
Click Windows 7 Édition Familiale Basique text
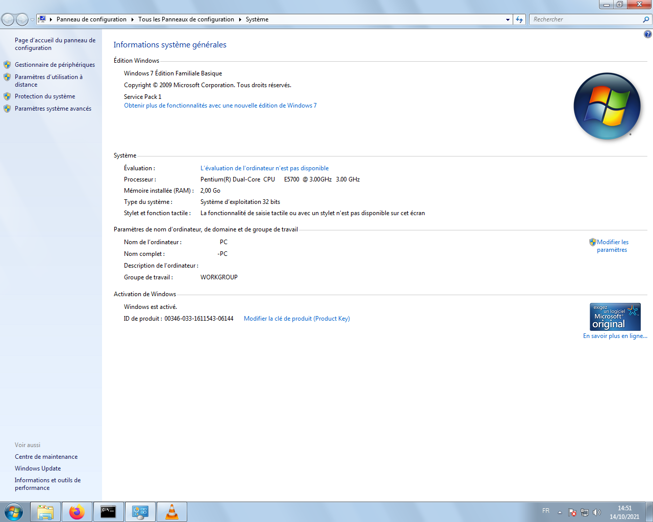pos(173,73)
